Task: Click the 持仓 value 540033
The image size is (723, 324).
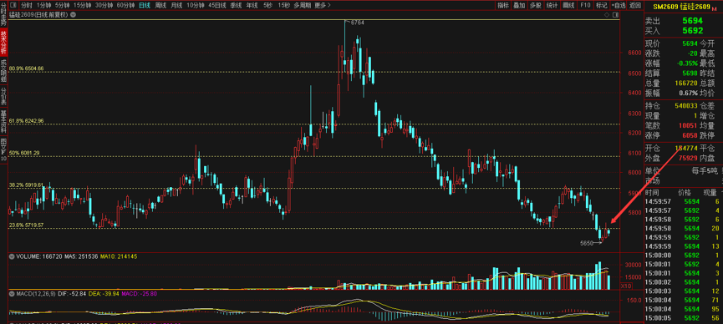Action: pyautogui.click(x=686, y=105)
